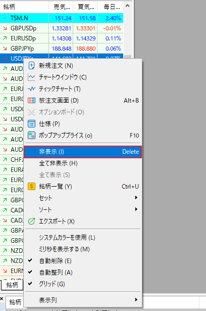Expand the Columns (表示列) submenu
The height and width of the screenshot is (311, 206).
tap(83, 300)
